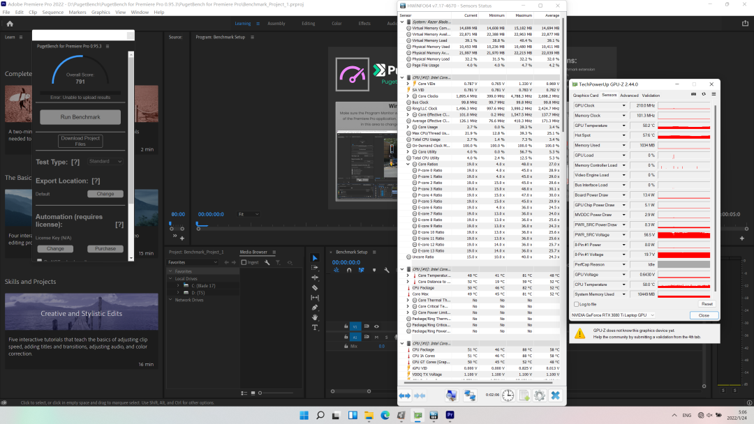Select the Pen tool
The height and width of the screenshot is (424, 754).
tap(315, 307)
